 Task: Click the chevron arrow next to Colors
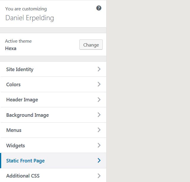tap(99, 84)
